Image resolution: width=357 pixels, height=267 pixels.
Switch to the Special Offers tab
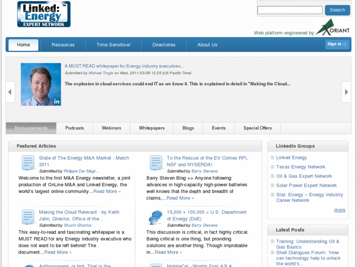258,128
